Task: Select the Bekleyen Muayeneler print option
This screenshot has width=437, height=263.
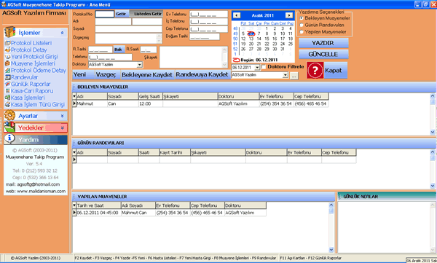Action: [302, 18]
